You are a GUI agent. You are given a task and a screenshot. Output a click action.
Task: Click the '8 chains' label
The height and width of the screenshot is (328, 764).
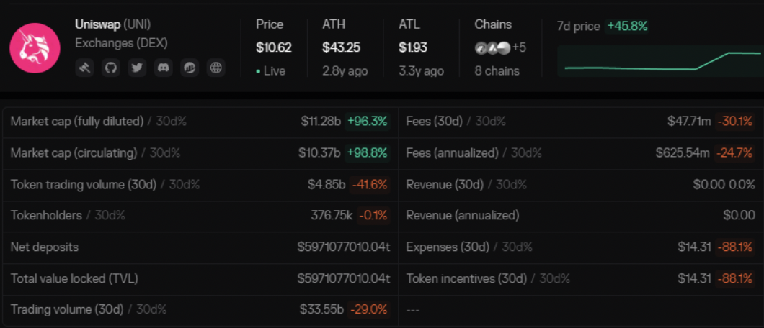pos(497,71)
